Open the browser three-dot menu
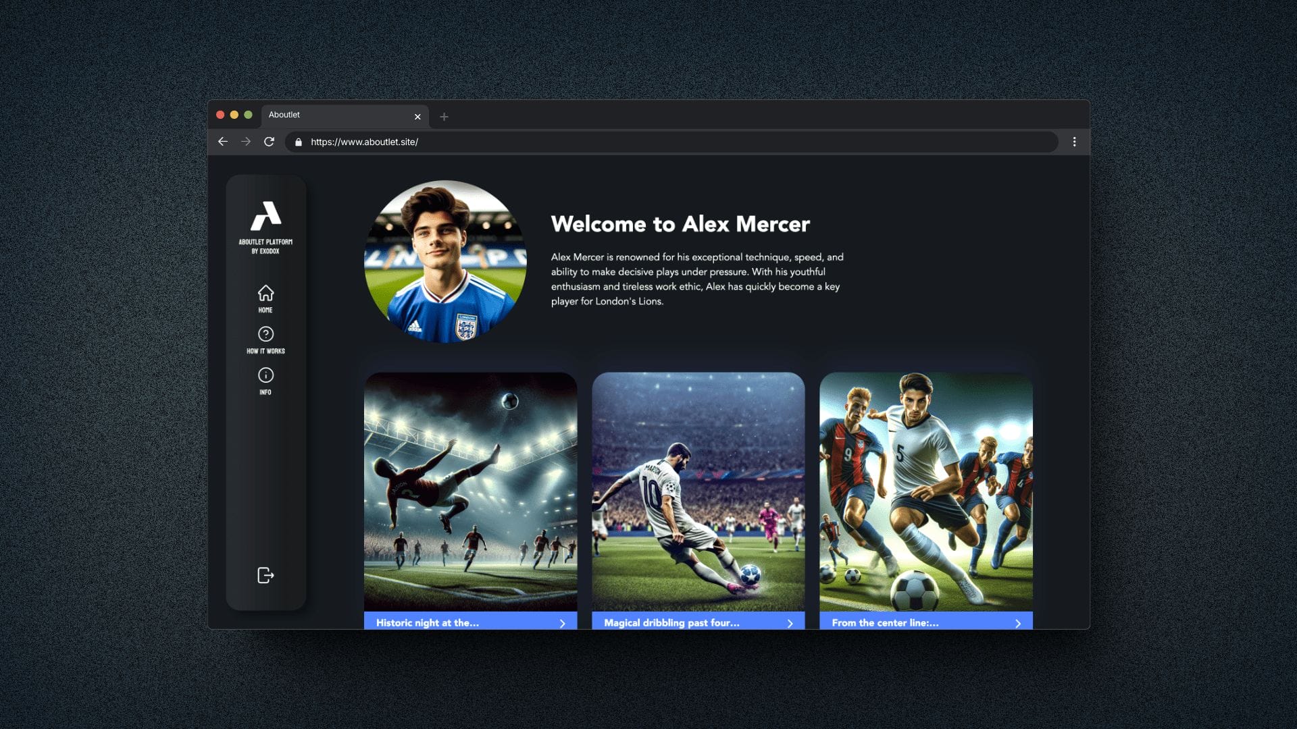The width and height of the screenshot is (1297, 729). coord(1074,142)
